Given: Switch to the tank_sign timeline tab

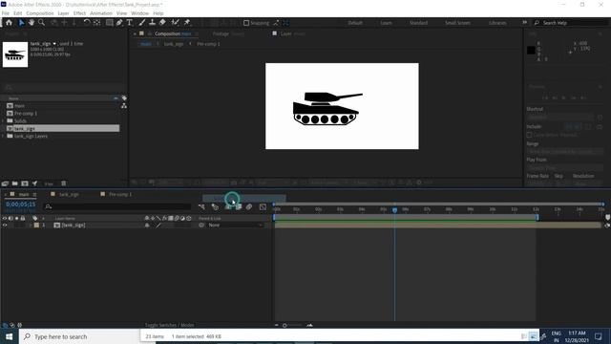Looking at the screenshot, I should [69, 194].
